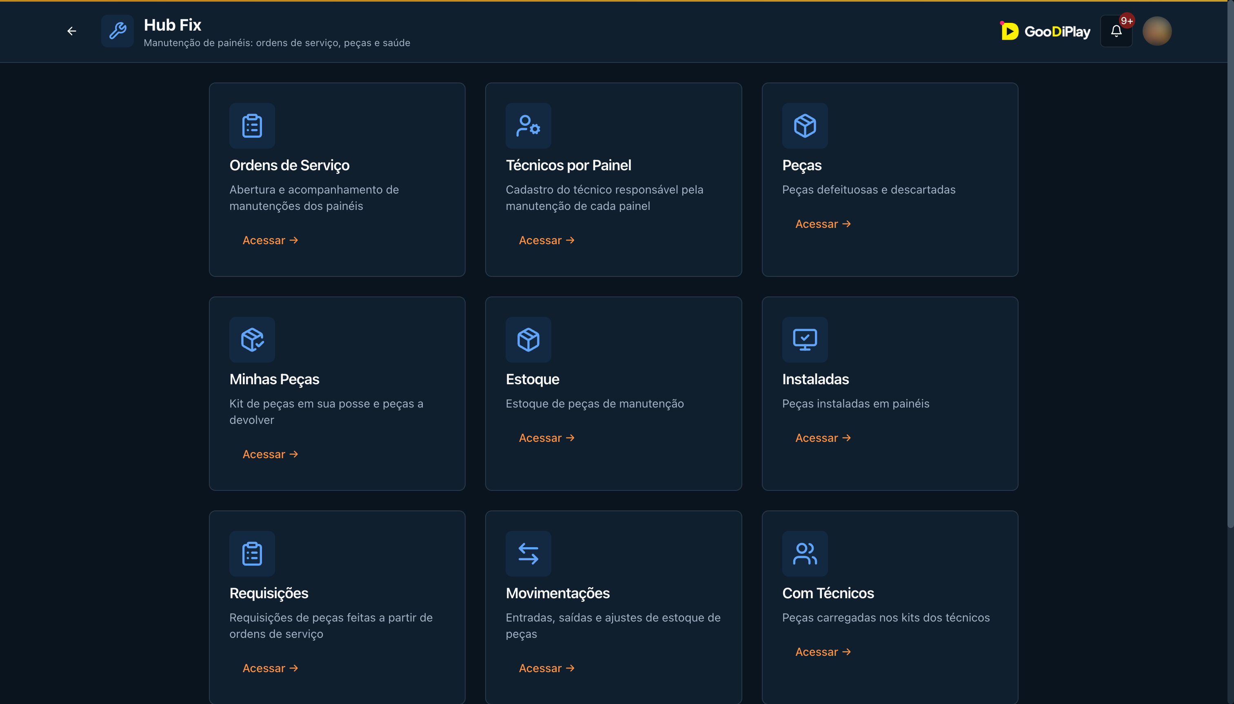Click 'Estoque de peças de manutenção' description
Screen dimensions: 1234x704
[x=594, y=404]
